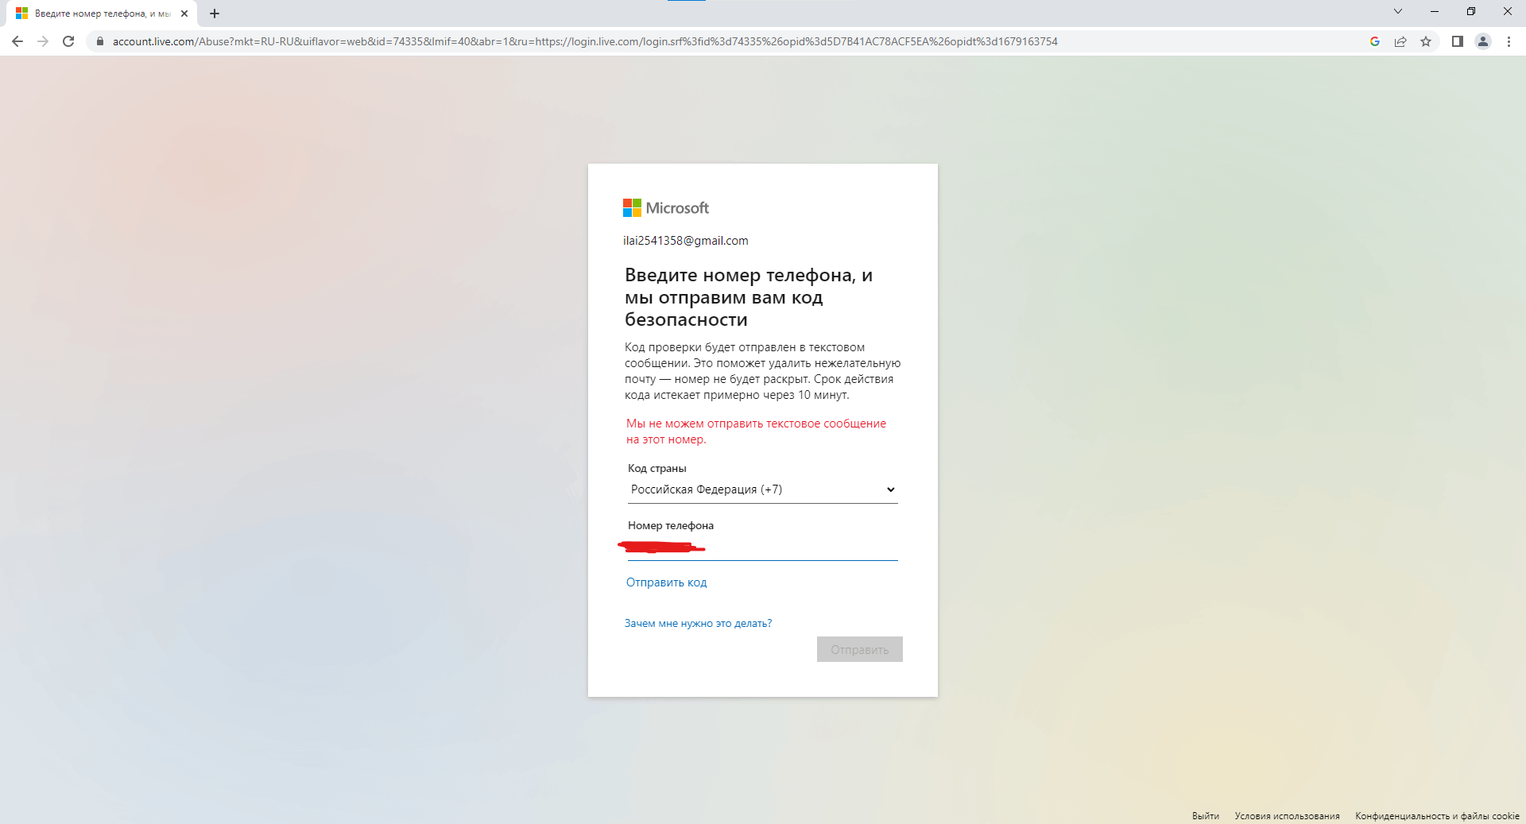
Task: Open site info via the padlock icon
Action: pyautogui.click(x=100, y=41)
